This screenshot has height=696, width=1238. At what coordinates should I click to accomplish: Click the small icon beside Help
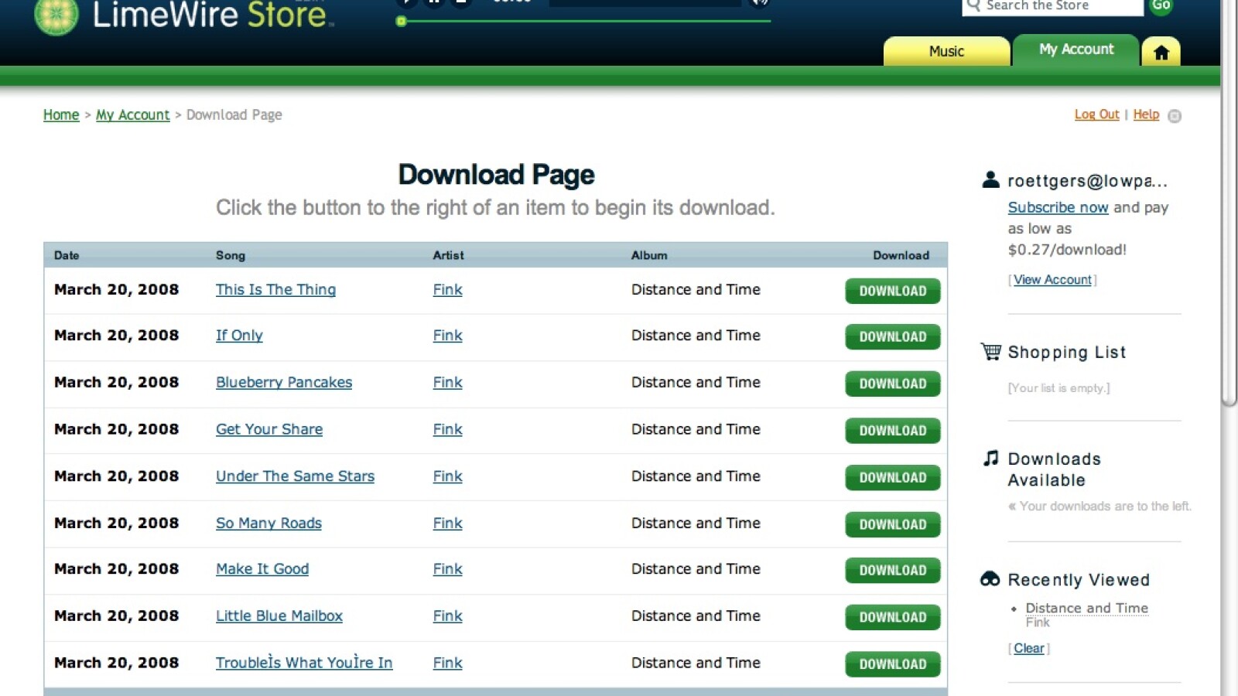pyautogui.click(x=1175, y=116)
